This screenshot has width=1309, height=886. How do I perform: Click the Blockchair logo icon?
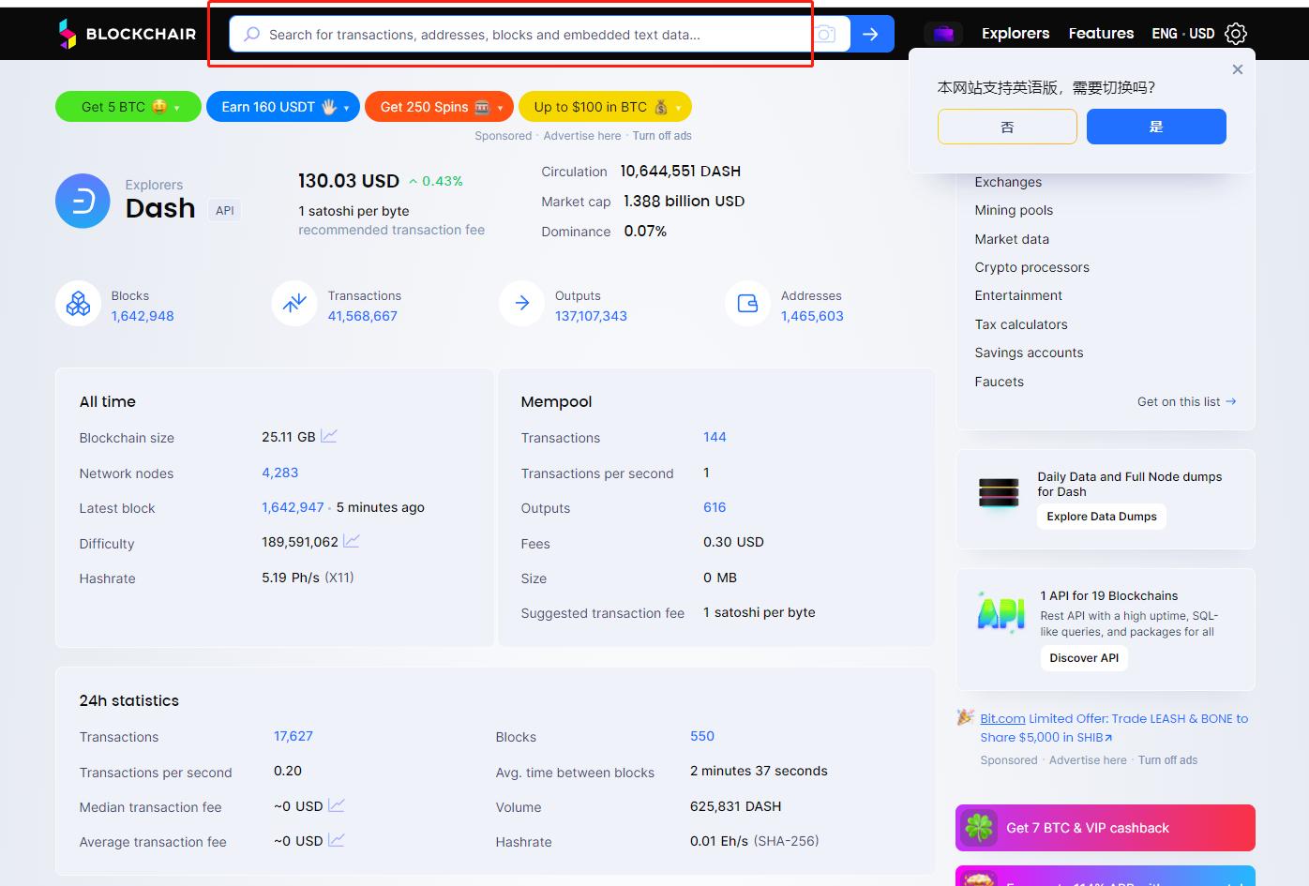click(68, 34)
